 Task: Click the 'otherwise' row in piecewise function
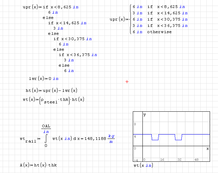pyautogui.click(x=159, y=32)
